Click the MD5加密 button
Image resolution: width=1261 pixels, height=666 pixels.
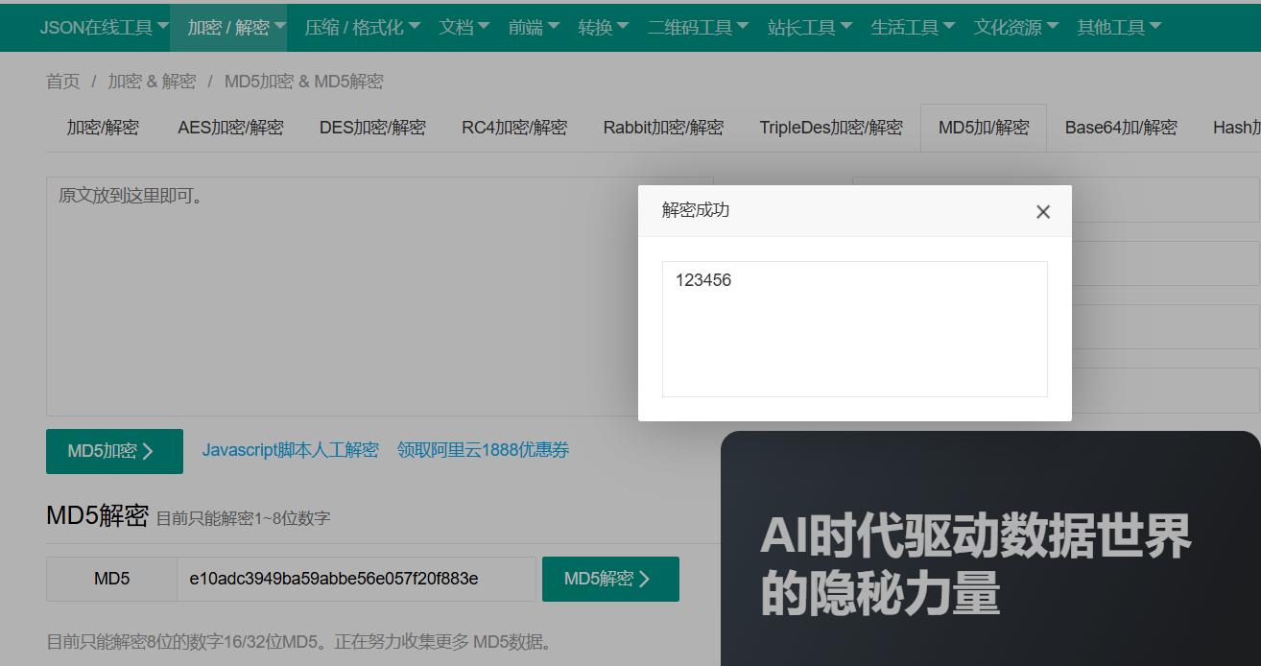tap(114, 451)
